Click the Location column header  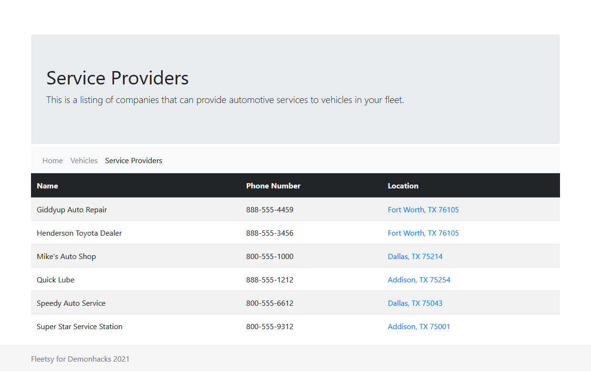tap(403, 186)
